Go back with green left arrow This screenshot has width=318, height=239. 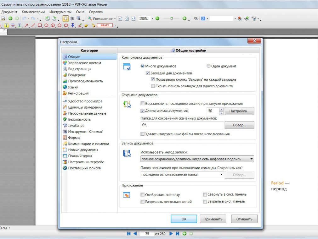[10, 19]
